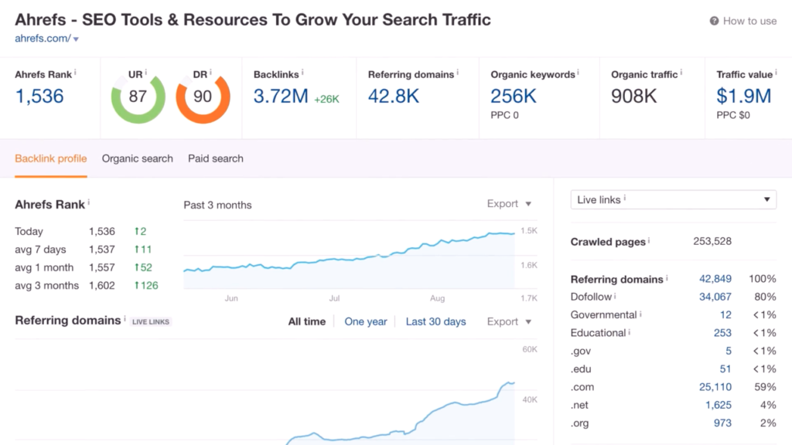Click info icon beside Organic traffic
Viewport: 792px width, 445px height.
(681, 73)
